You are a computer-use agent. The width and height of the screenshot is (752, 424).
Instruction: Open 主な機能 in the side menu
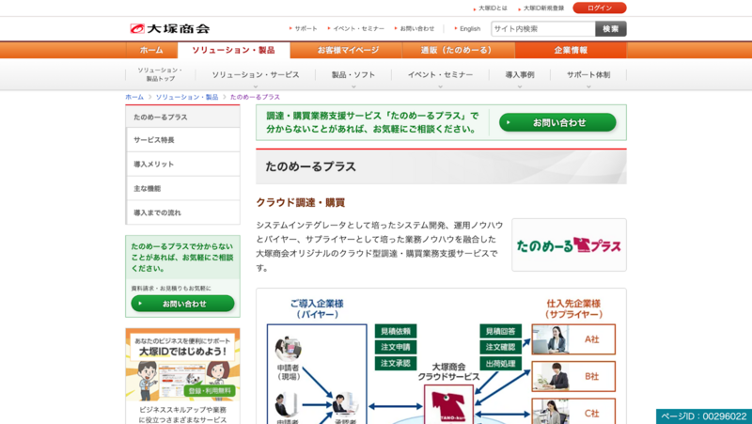click(x=182, y=189)
